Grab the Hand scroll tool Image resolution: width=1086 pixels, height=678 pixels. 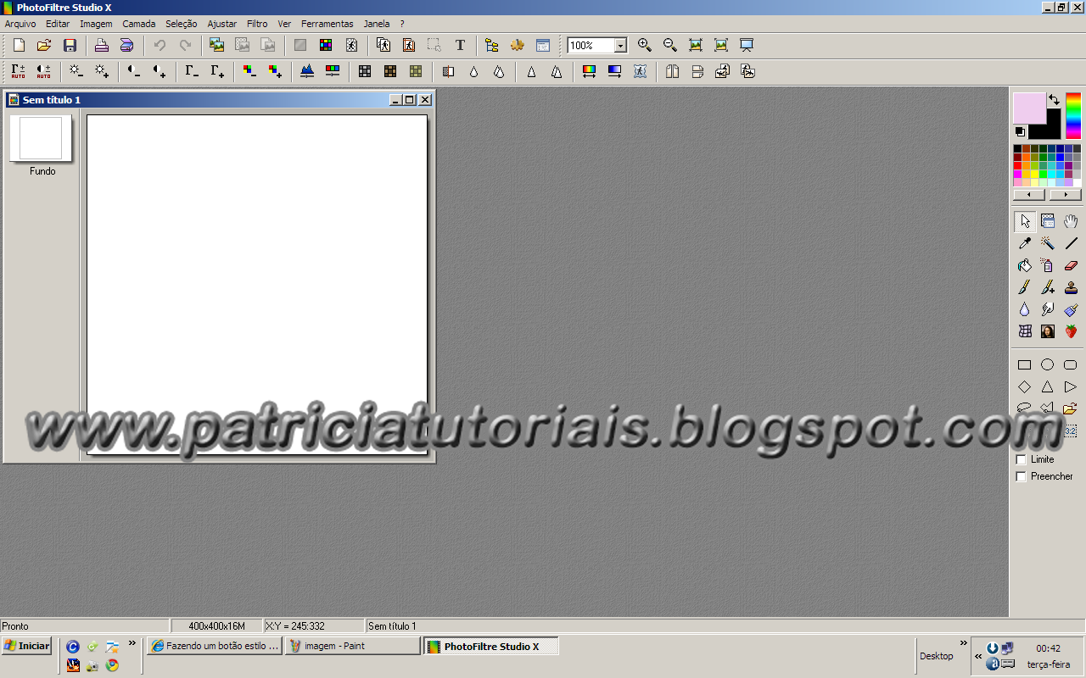[x=1070, y=221]
